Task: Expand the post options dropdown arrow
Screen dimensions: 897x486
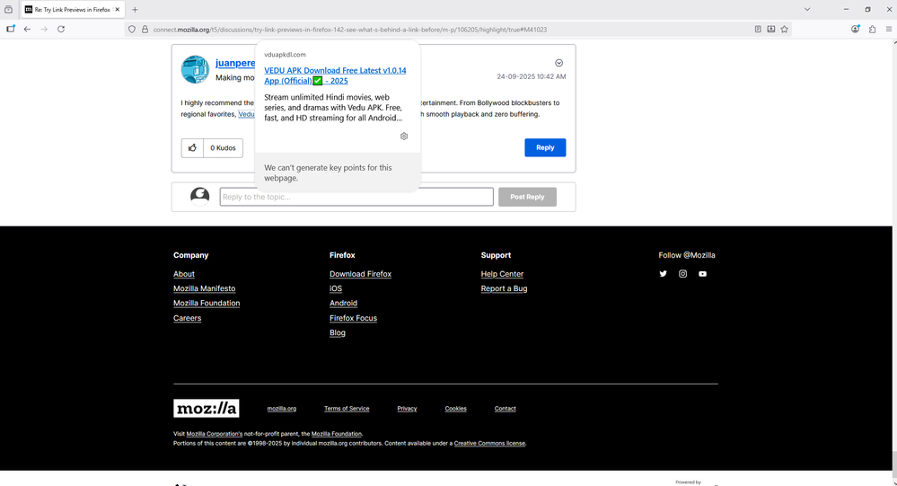Action: 558,63
